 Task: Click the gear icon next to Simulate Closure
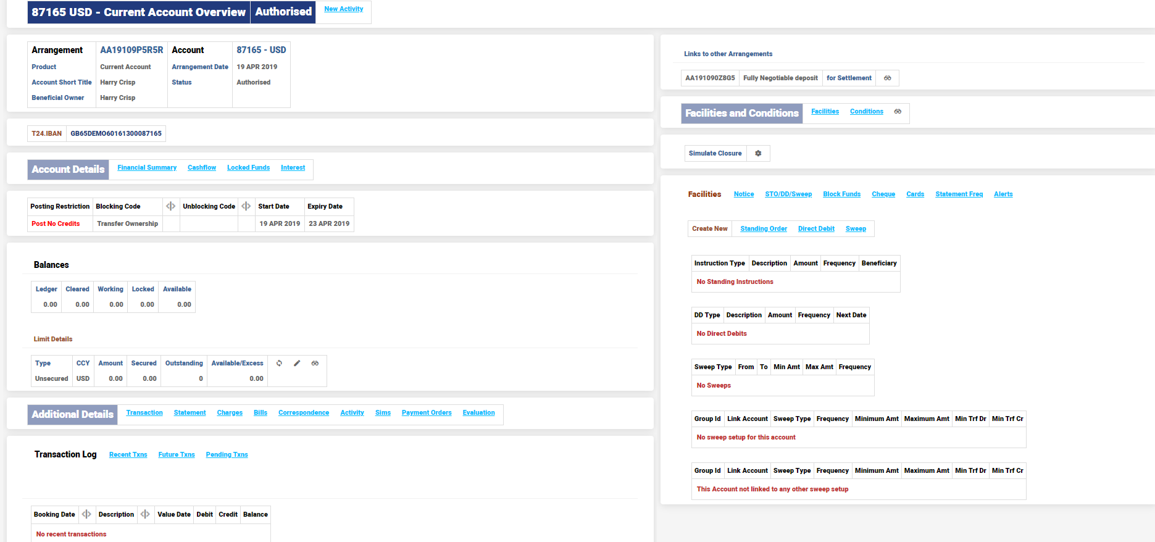[758, 153]
